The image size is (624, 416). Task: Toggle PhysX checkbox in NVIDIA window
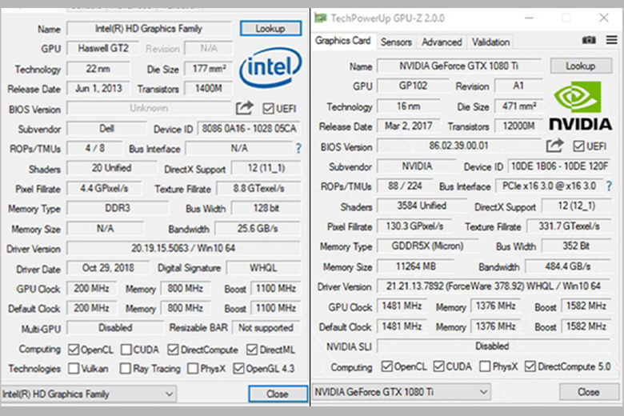click(485, 366)
